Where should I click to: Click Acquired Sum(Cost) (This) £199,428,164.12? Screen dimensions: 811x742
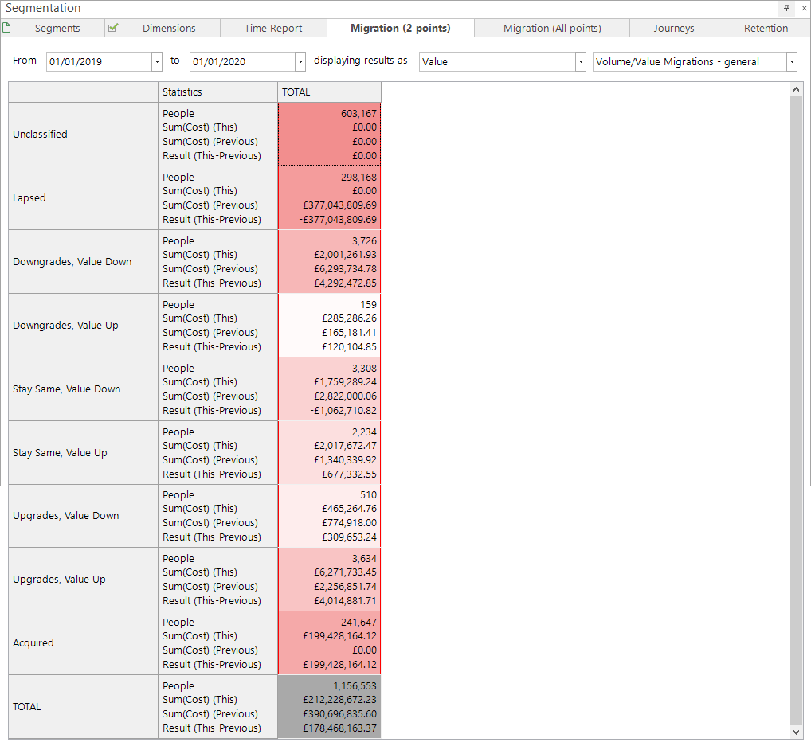[x=339, y=636]
